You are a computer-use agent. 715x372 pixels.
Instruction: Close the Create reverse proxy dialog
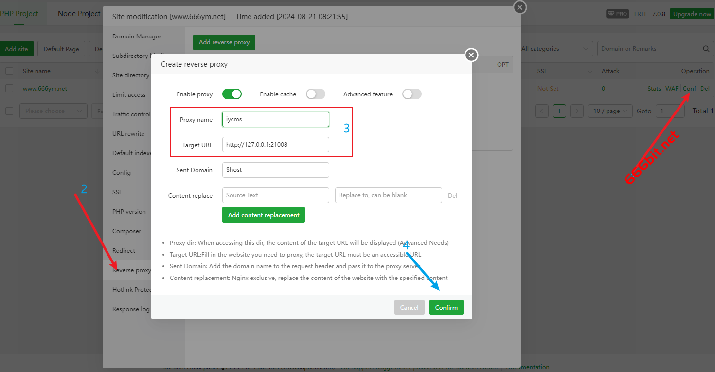tap(471, 55)
